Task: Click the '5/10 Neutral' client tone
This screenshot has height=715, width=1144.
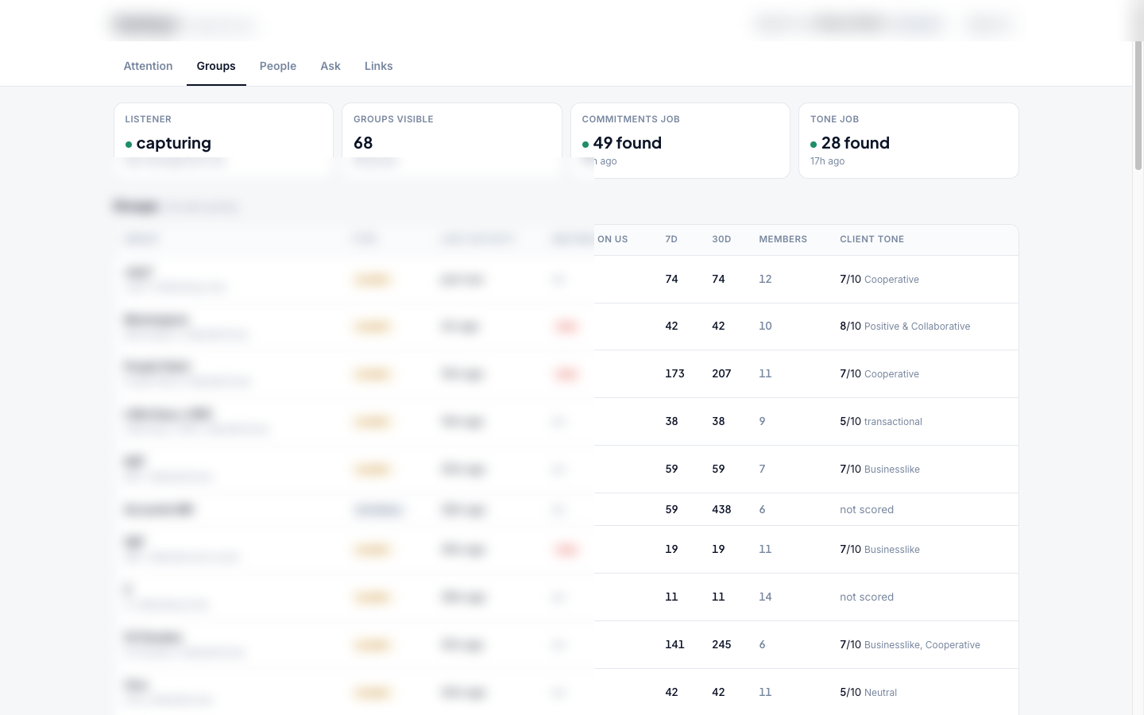Action: coord(868,692)
